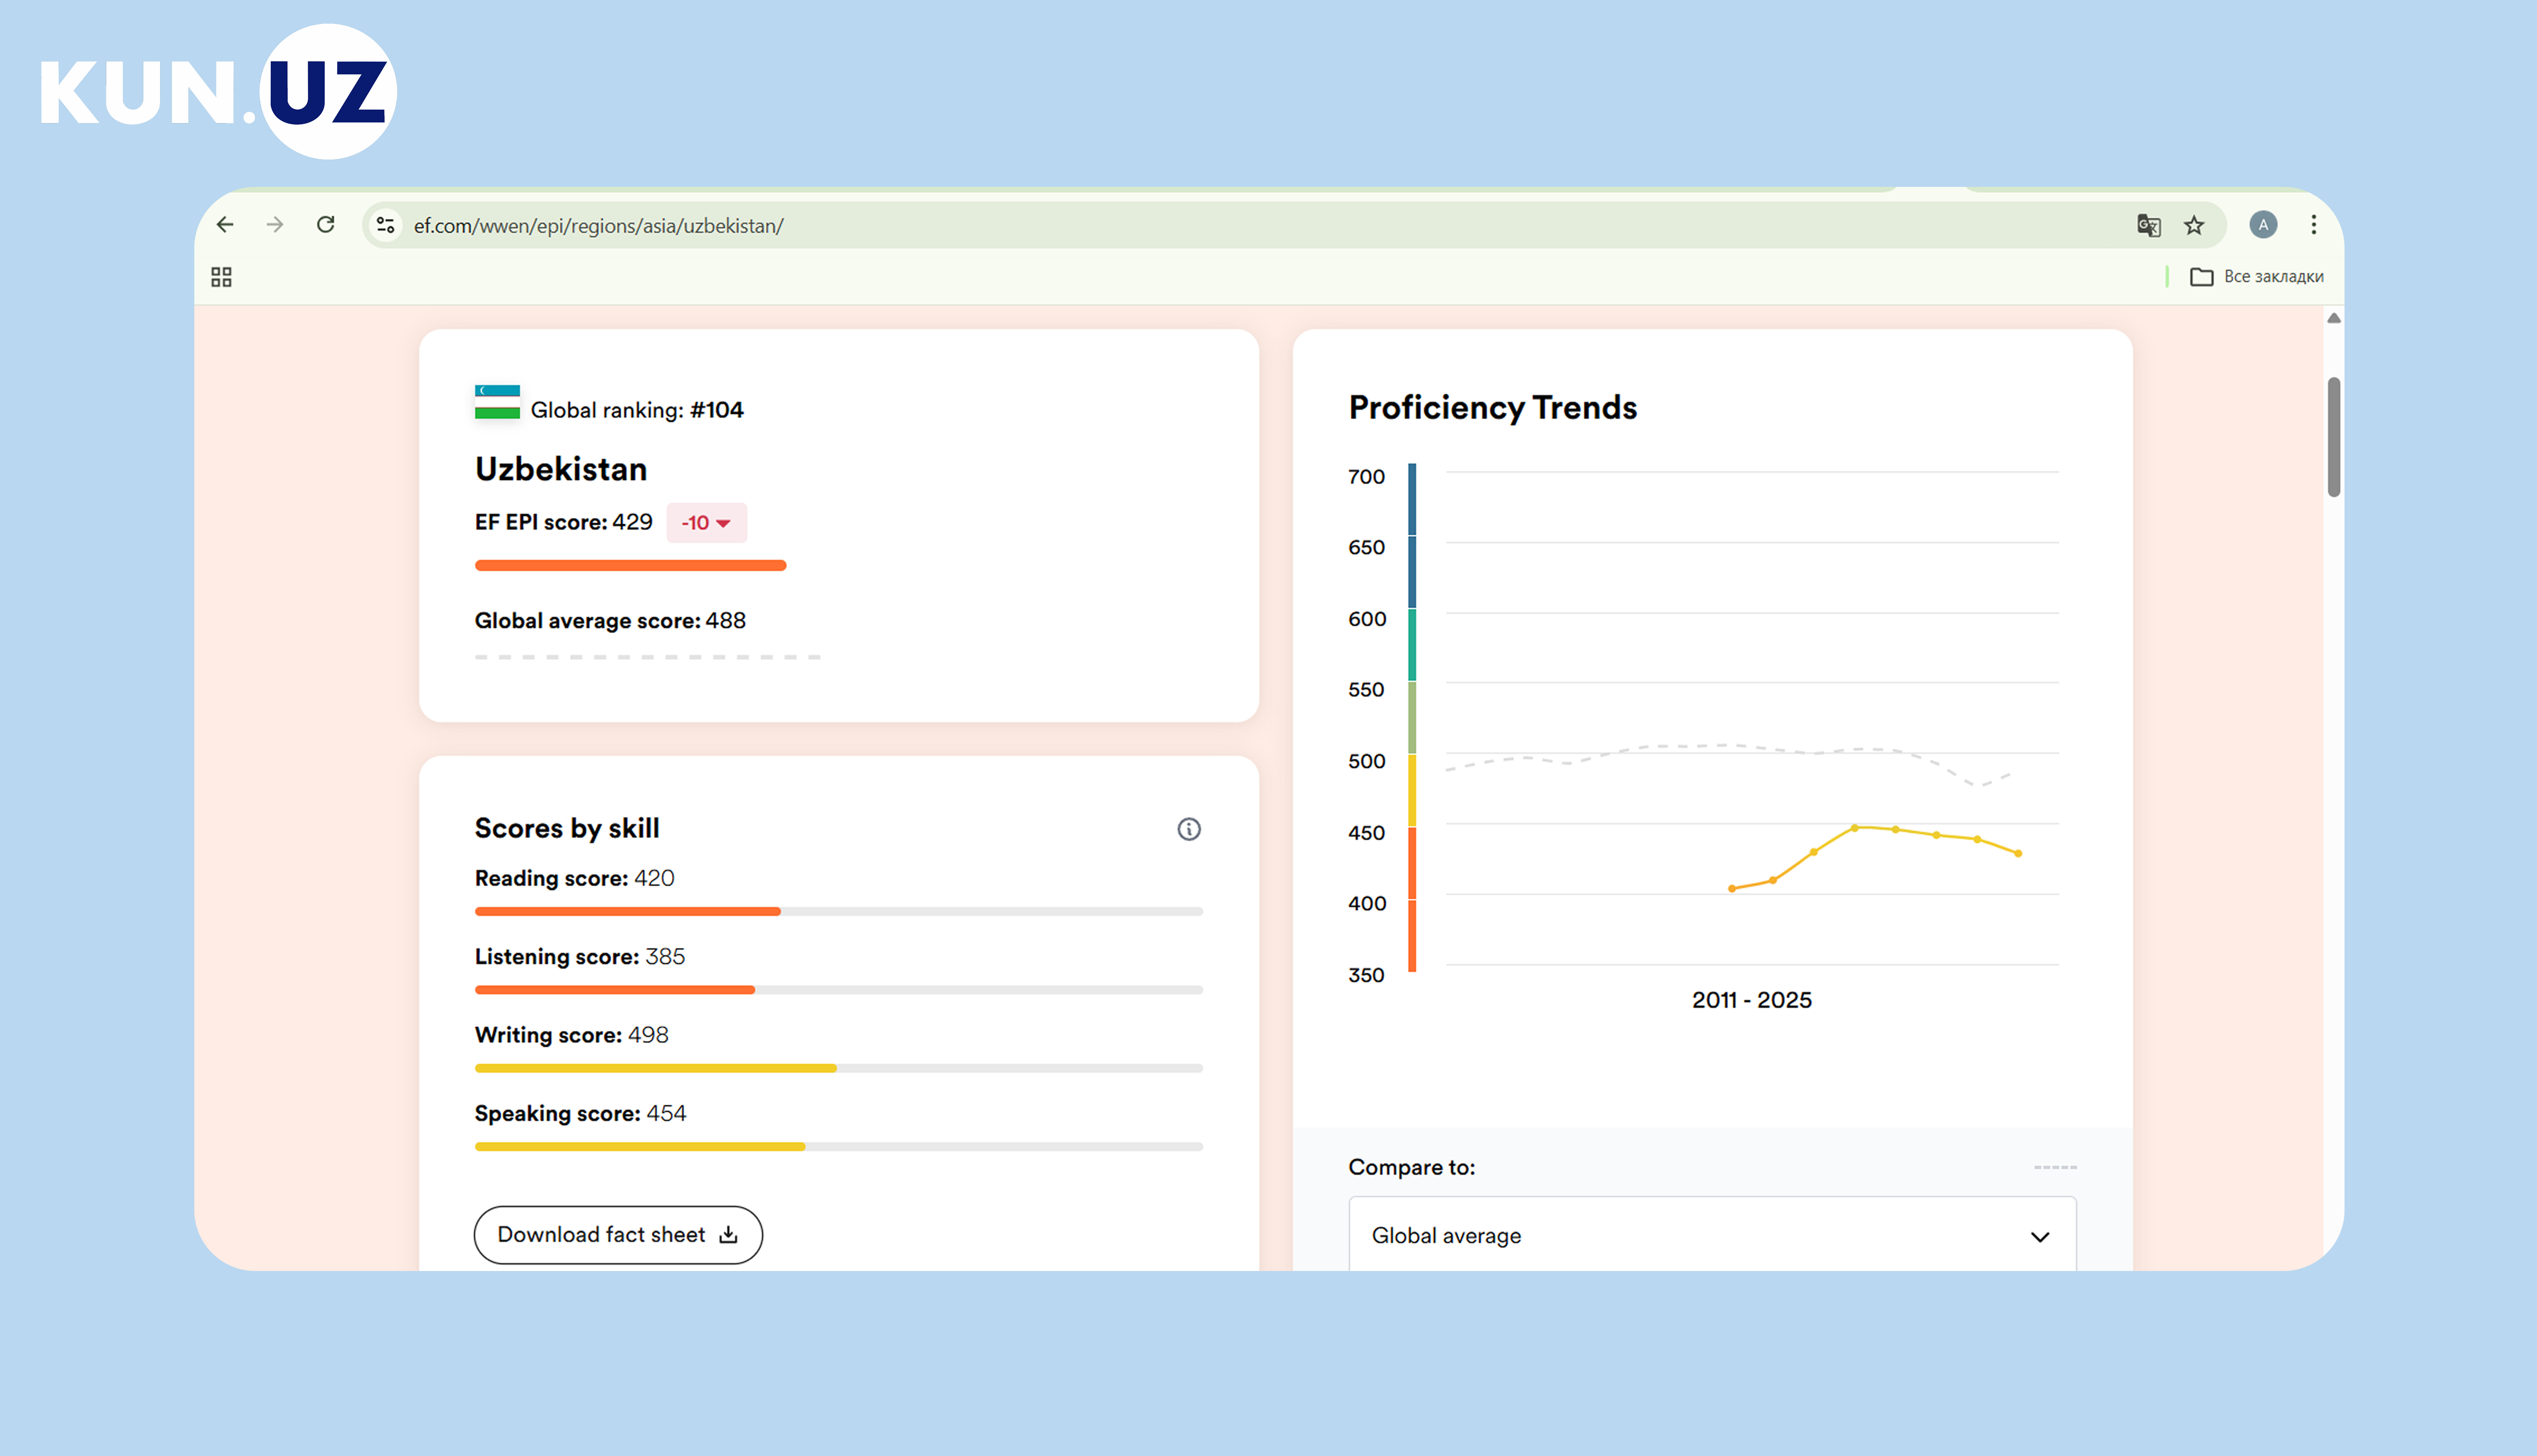Click the page vertical scrollbar thumb
Screen dimensions: 2537x1456
pos(2333,437)
